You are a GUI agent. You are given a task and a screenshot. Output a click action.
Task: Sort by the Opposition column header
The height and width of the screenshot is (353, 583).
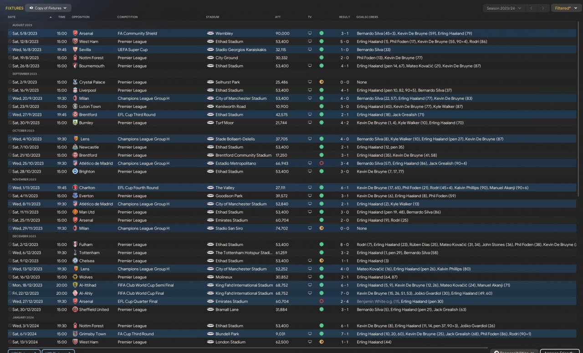point(81,17)
